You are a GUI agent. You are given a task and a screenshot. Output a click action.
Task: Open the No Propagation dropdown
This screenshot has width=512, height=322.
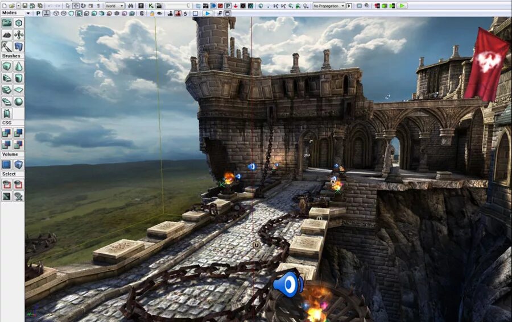coord(328,6)
